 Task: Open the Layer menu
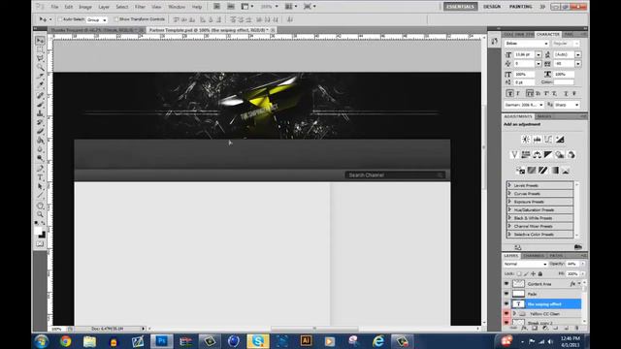point(104,7)
